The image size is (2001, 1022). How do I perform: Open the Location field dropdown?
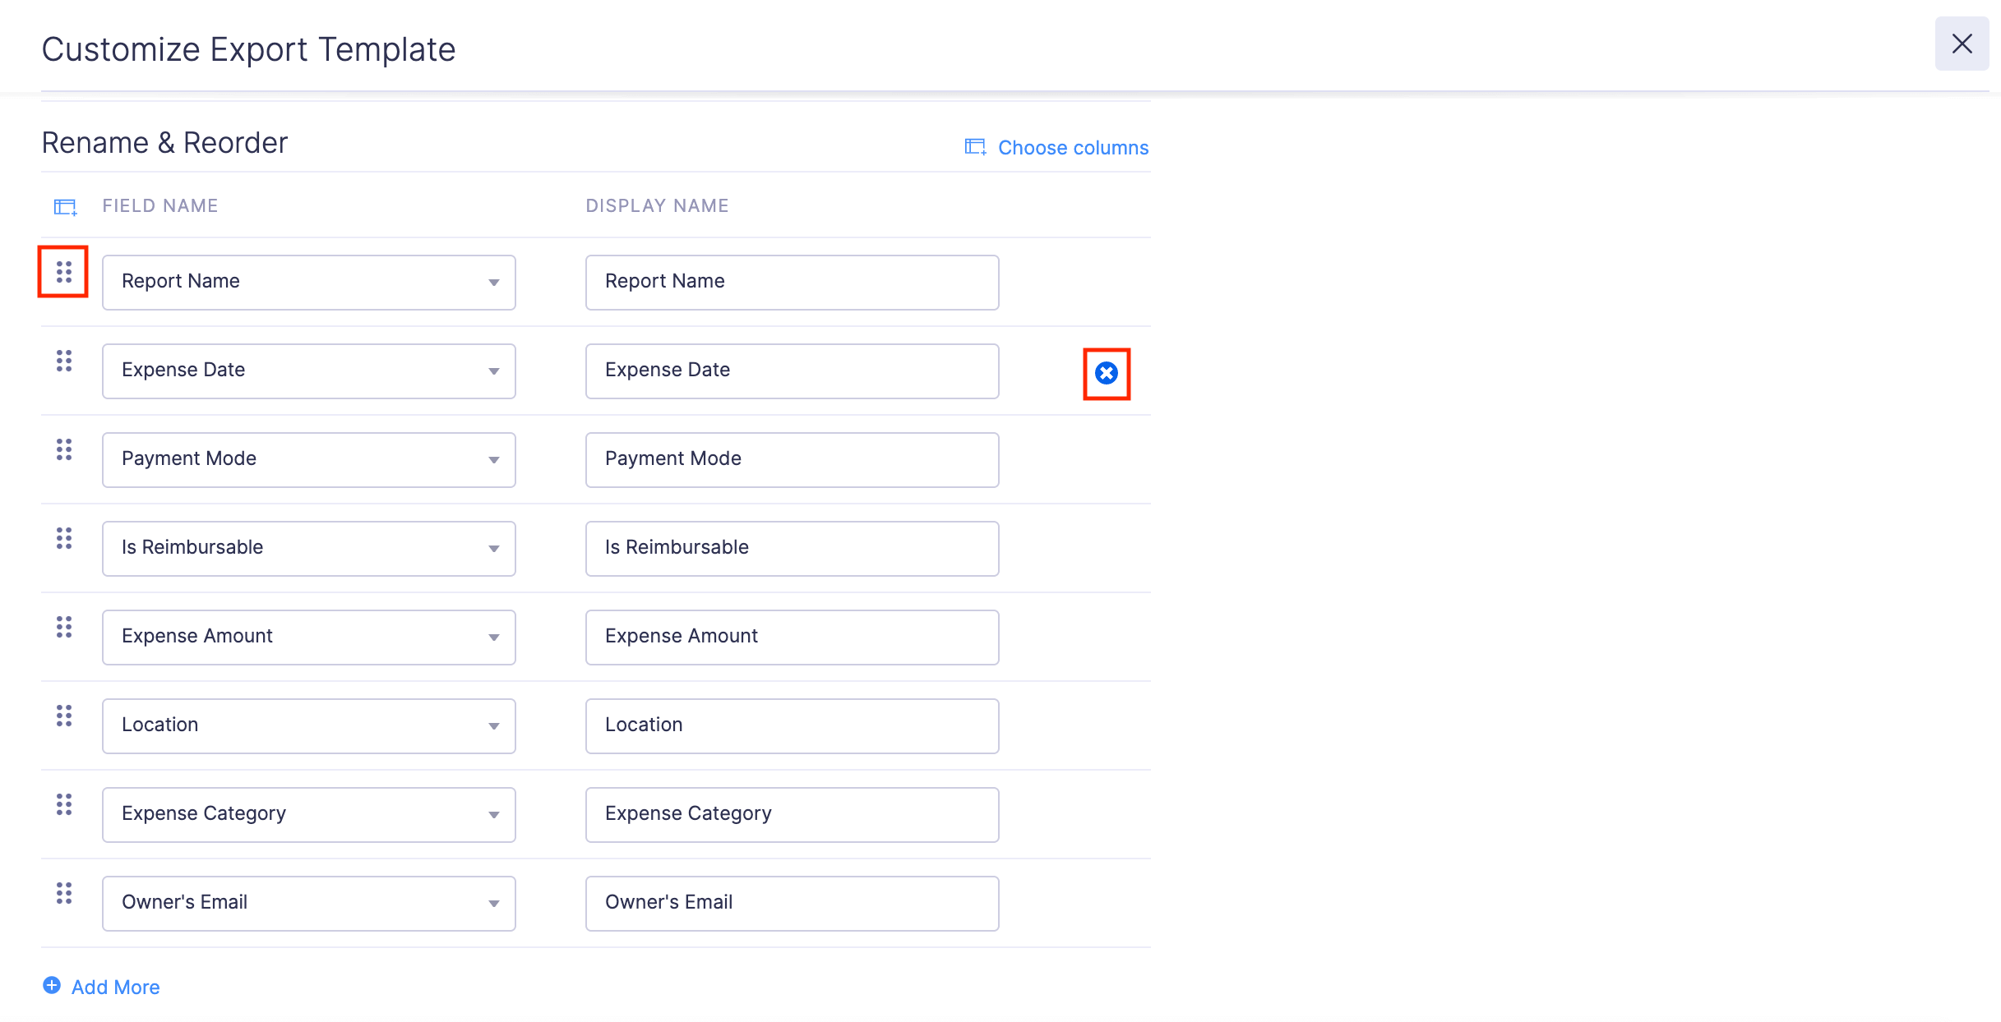pos(494,725)
